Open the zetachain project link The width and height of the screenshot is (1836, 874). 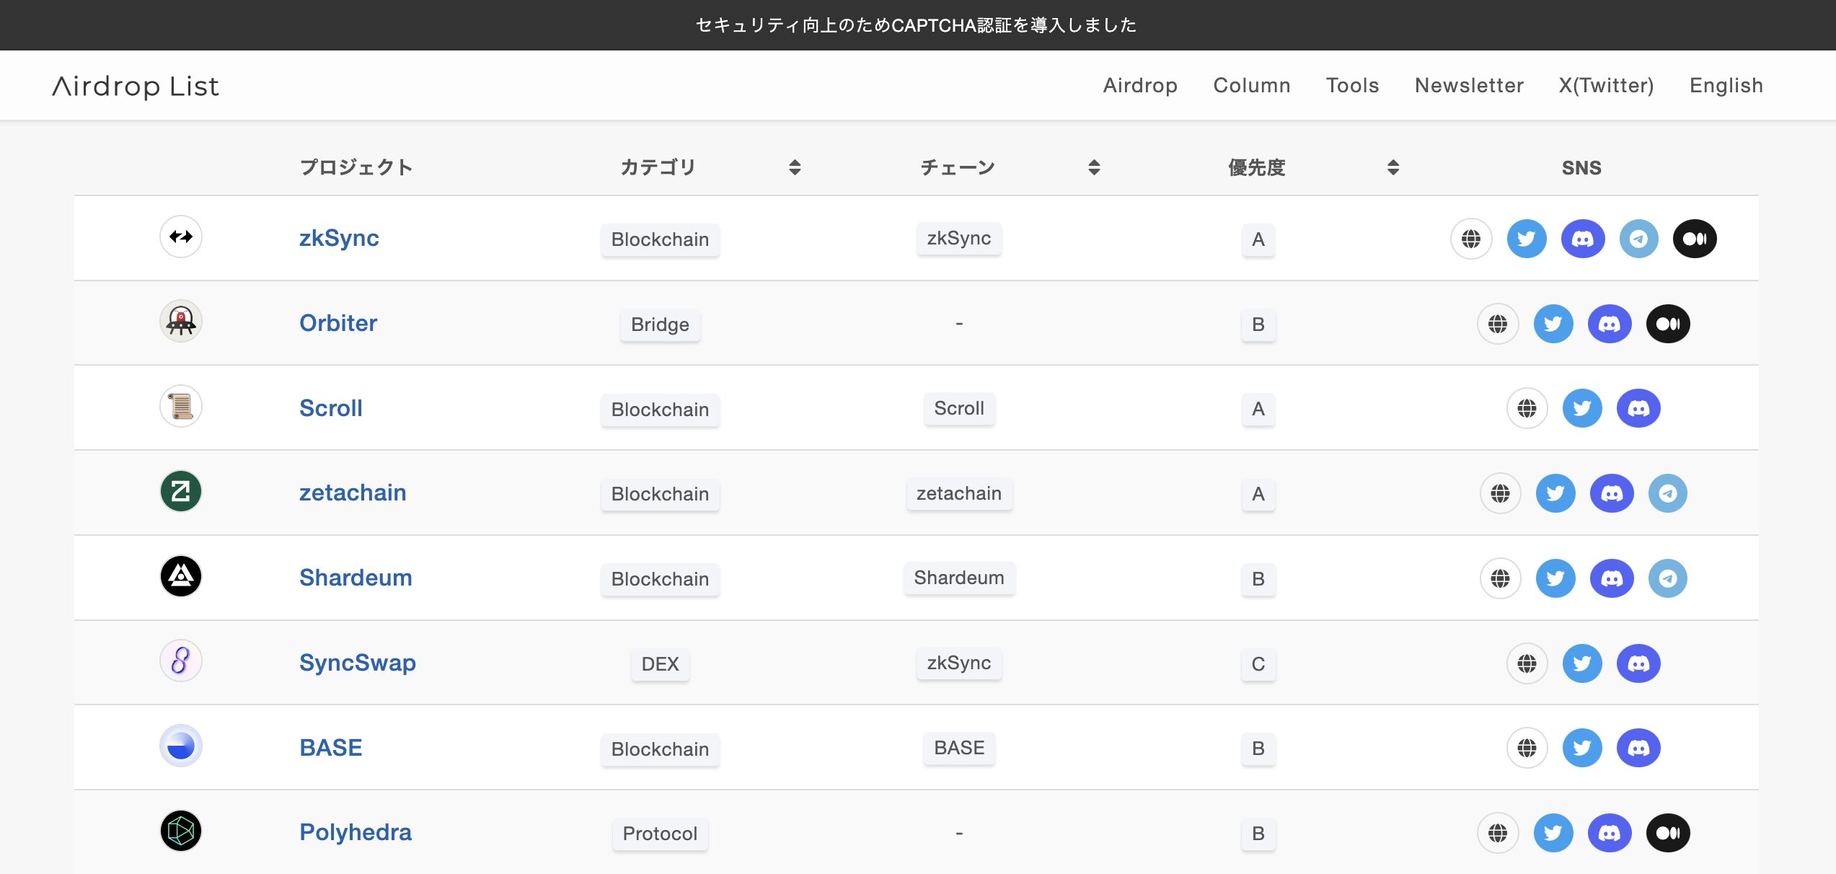[353, 492]
